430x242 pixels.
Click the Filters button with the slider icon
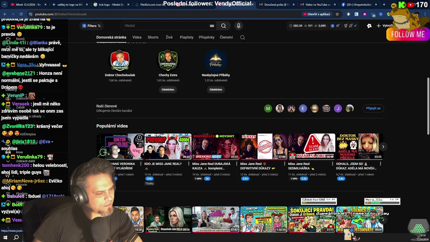click(91, 26)
